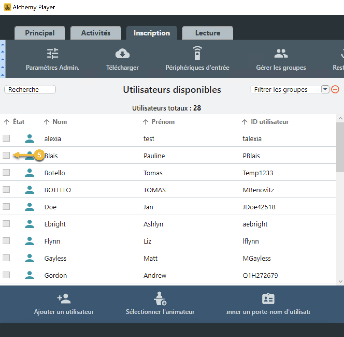Screen dimensions: 344x337
Task: Click Sélectionner l'animateur presenter icon
Action: pos(160,299)
